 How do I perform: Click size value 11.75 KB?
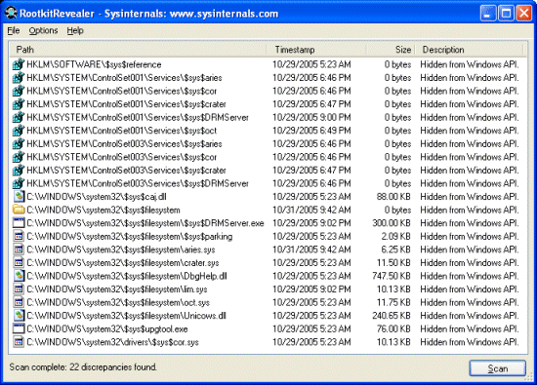point(393,302)
